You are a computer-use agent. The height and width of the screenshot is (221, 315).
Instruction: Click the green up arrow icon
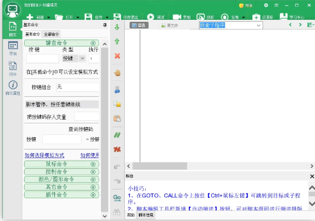[x=117, y=42]
